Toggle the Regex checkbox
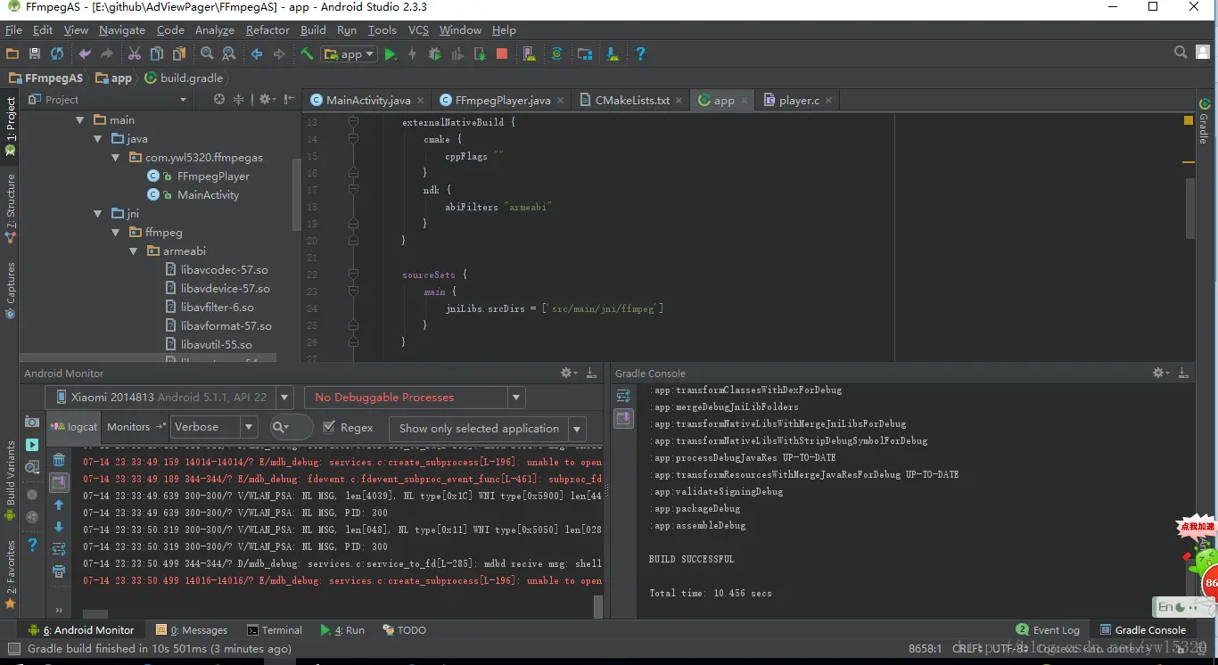Viewport: 1218px width, 665px height. point(329,428)
